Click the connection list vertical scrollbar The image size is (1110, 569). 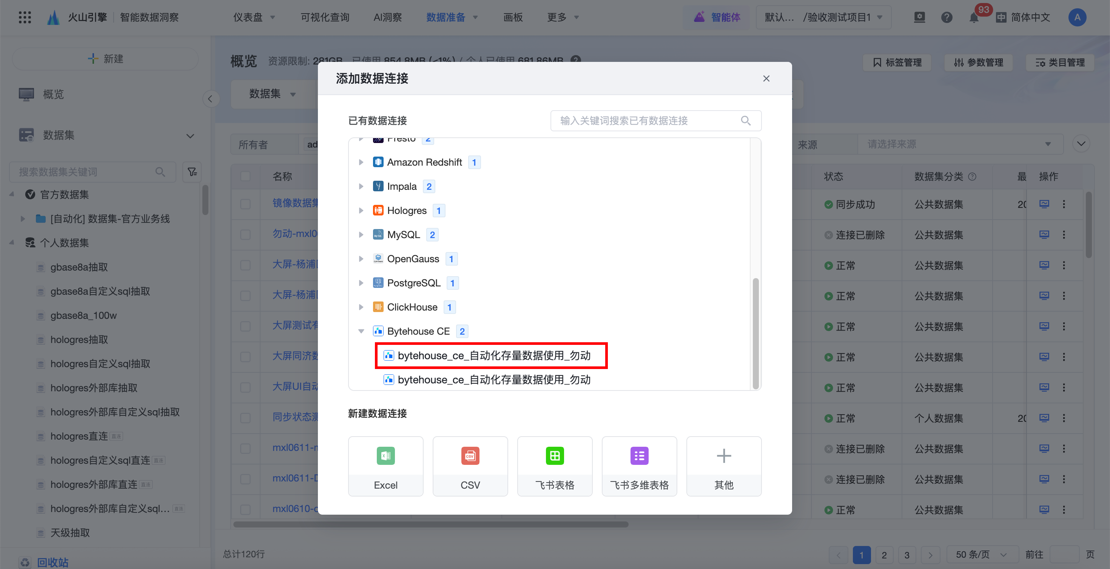tap(755, 334)
